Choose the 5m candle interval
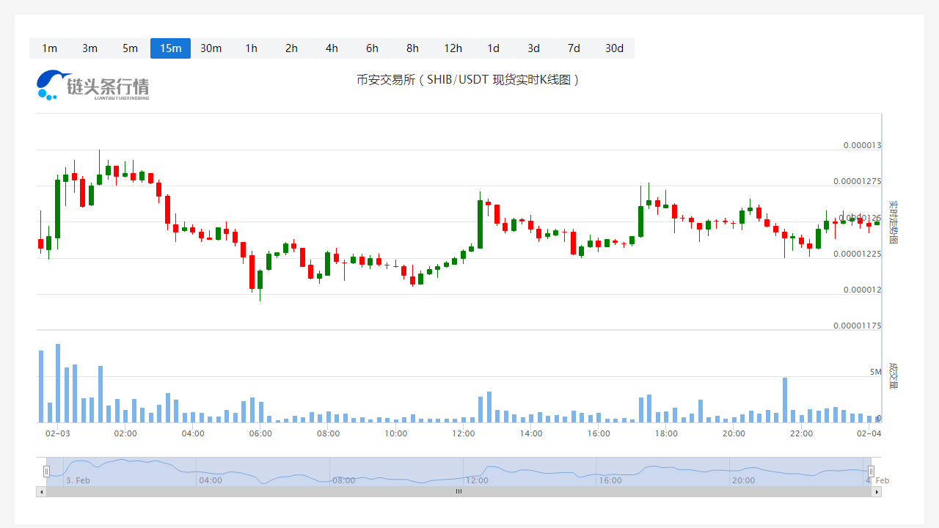939x528 pixels. pyautogui.click(x=130, y=48)
